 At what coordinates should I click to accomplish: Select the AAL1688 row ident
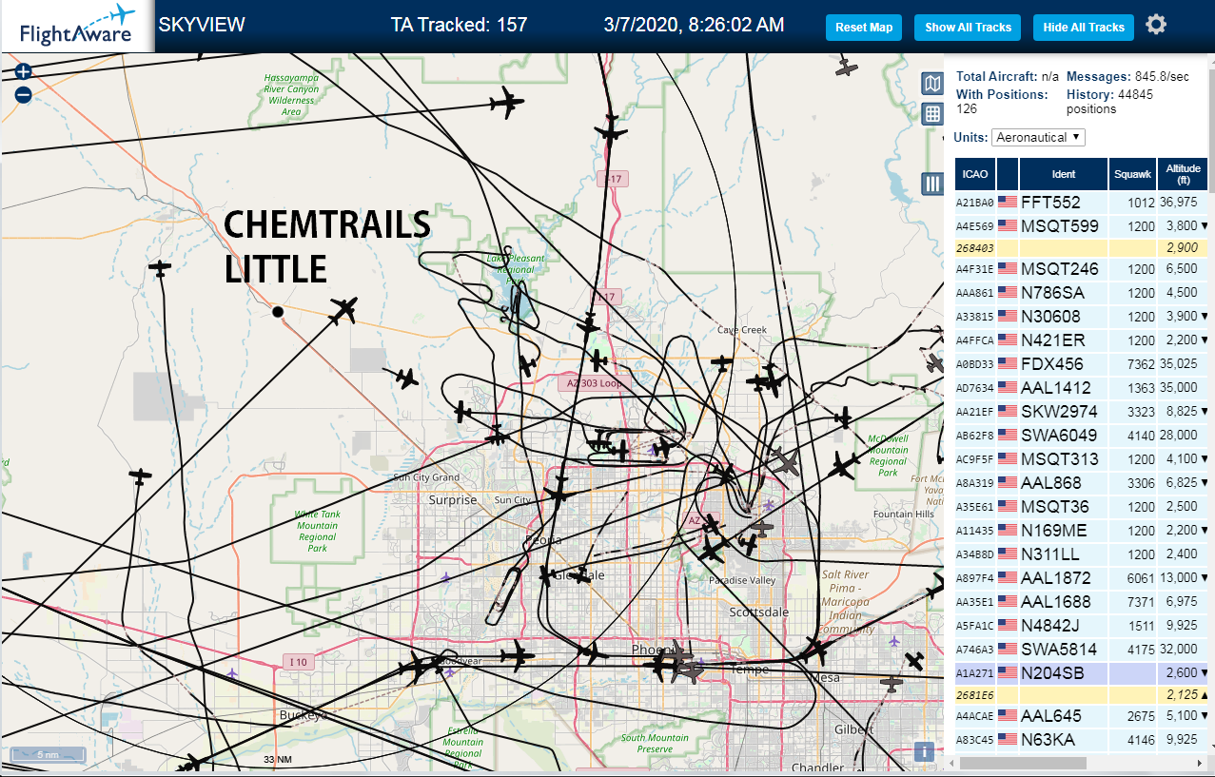(x=1056, y=601)
